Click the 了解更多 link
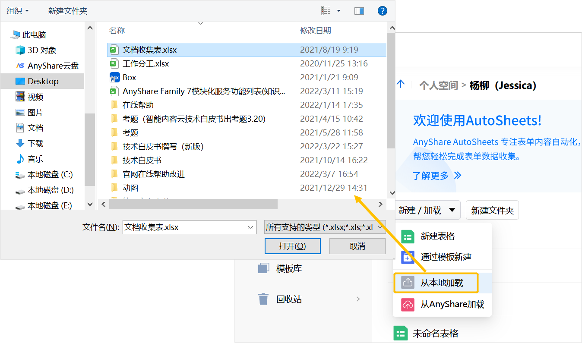The height and width of the screenshot is (343, 582). coord(437,175)
